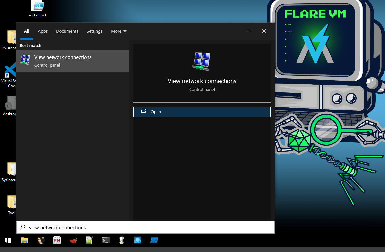The image size is (385, 252).
Task: Close the search panel with X
Action: [x=264, y=31]
